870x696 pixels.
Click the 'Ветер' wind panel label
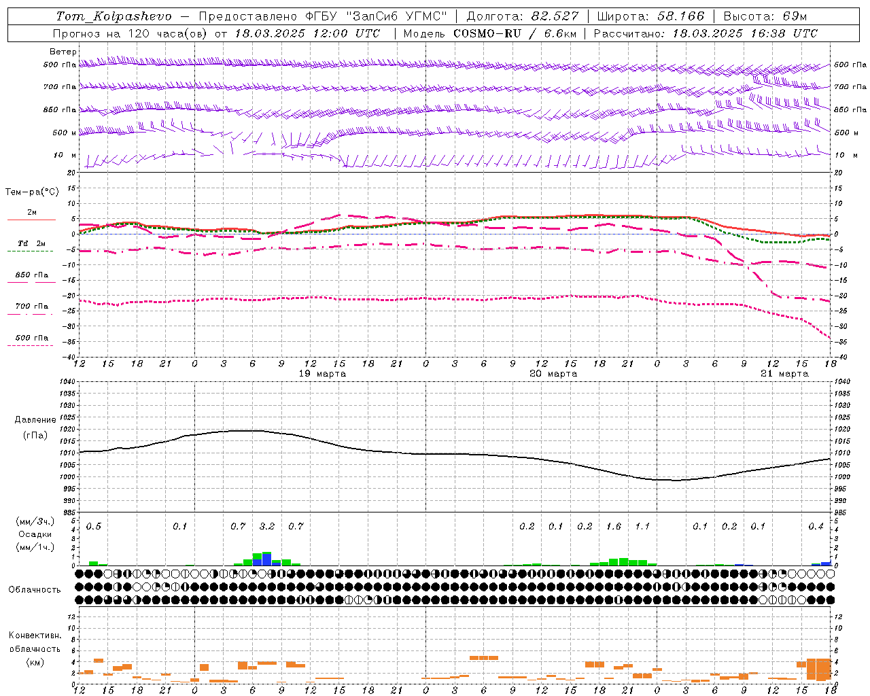pyautogui.click(x=63, y=52)
